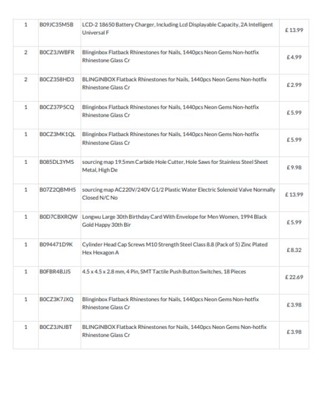Select ASIN B0CZ37P5CQ row code
Screen dimensions: 319x393
[57, 107]
